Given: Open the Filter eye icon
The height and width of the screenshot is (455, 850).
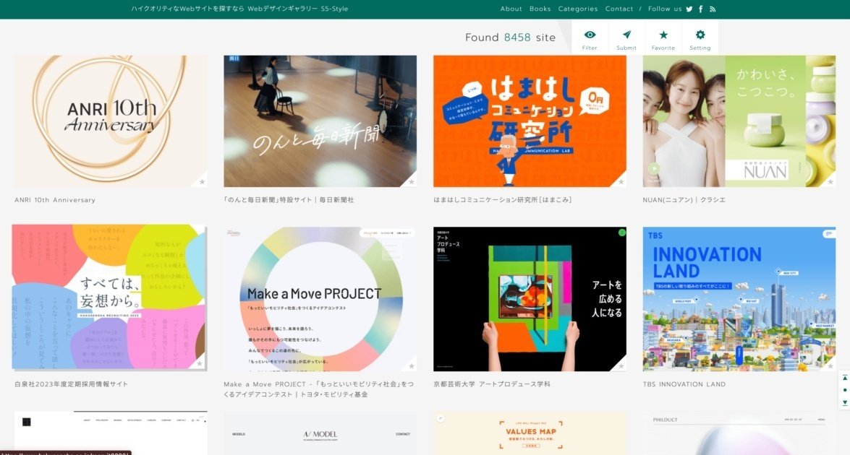Looking at the screenshot, I should [x=590, y=35].
